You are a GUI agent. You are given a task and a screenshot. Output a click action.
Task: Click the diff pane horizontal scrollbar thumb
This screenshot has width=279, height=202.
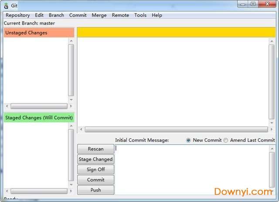point(176,129)
